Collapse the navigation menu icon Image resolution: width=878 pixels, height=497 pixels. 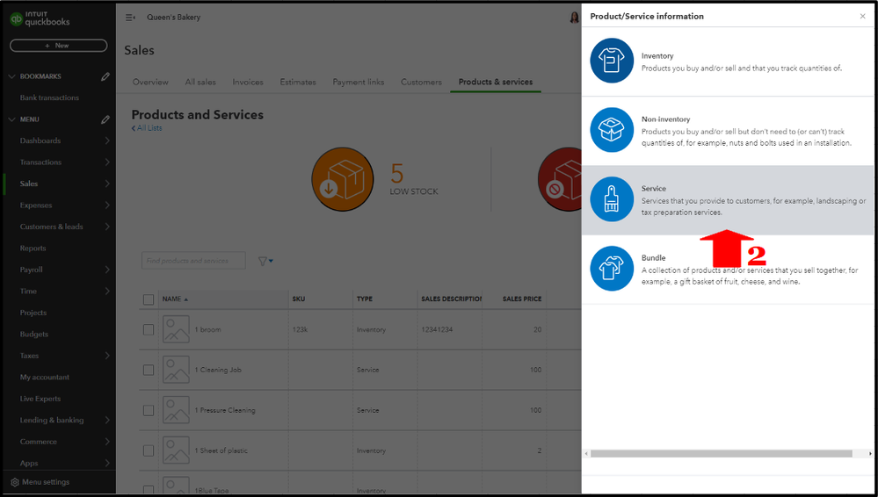[x=130, y=18]
